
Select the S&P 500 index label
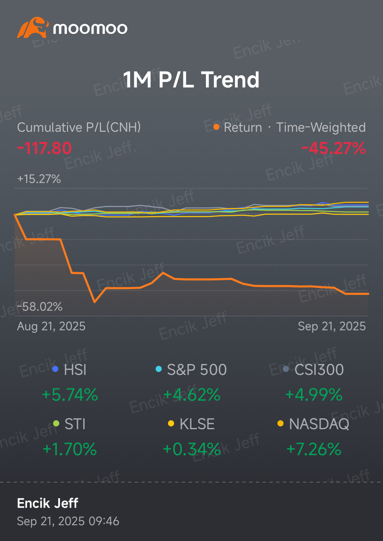tap(197, 370)
